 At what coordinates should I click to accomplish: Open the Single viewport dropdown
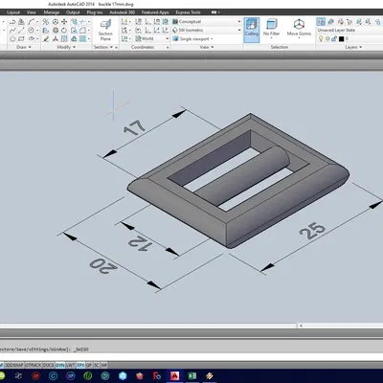coord(193,38)
